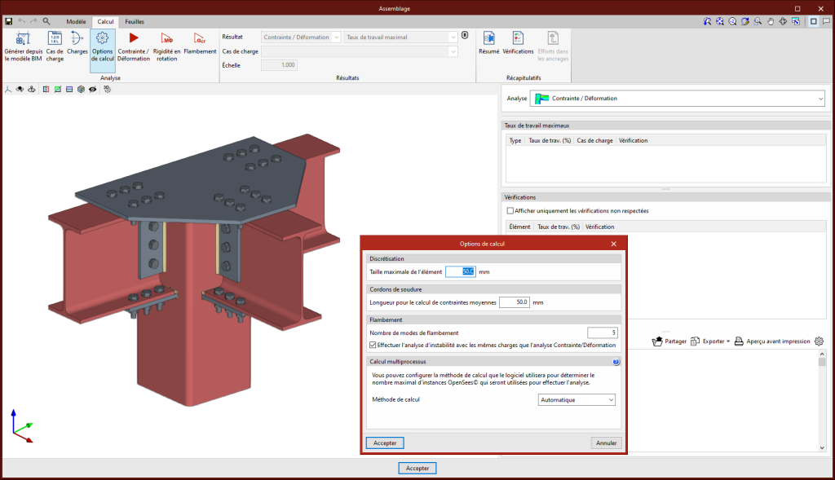Click Annuler in Options de calcul

[606, 443]
